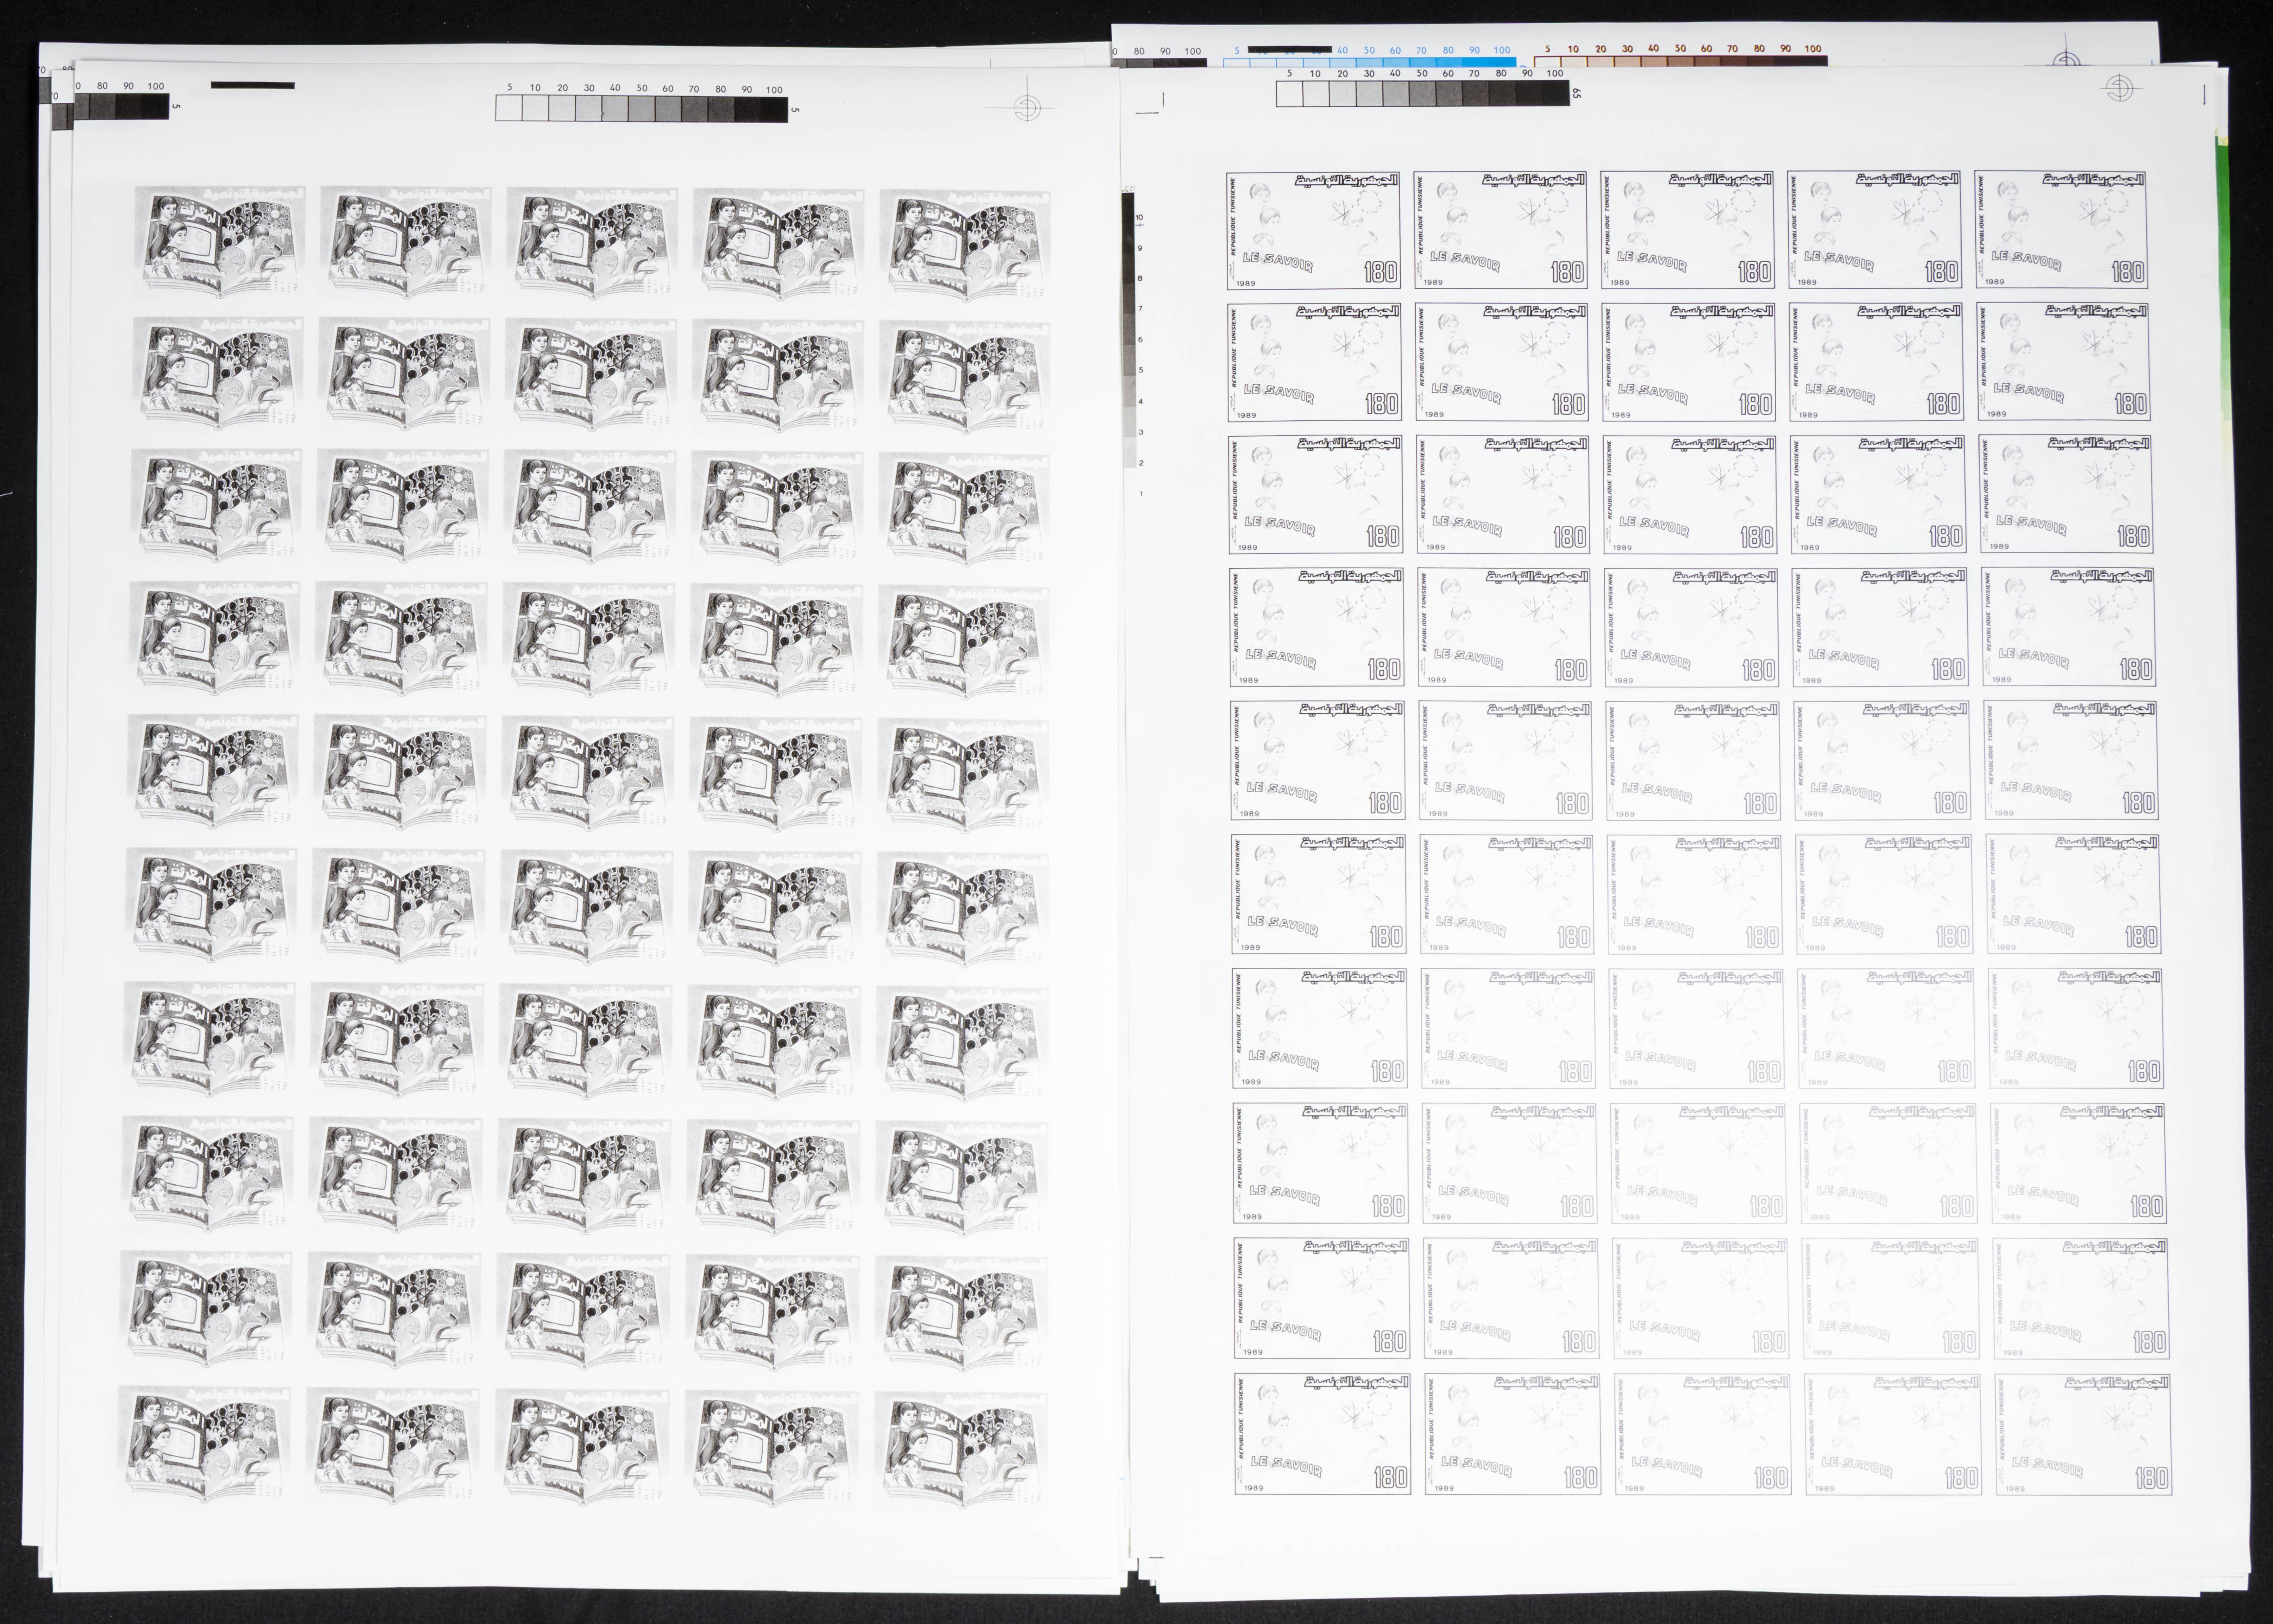Click the 70 patch of the brown tint bar

pos(1733,61)
